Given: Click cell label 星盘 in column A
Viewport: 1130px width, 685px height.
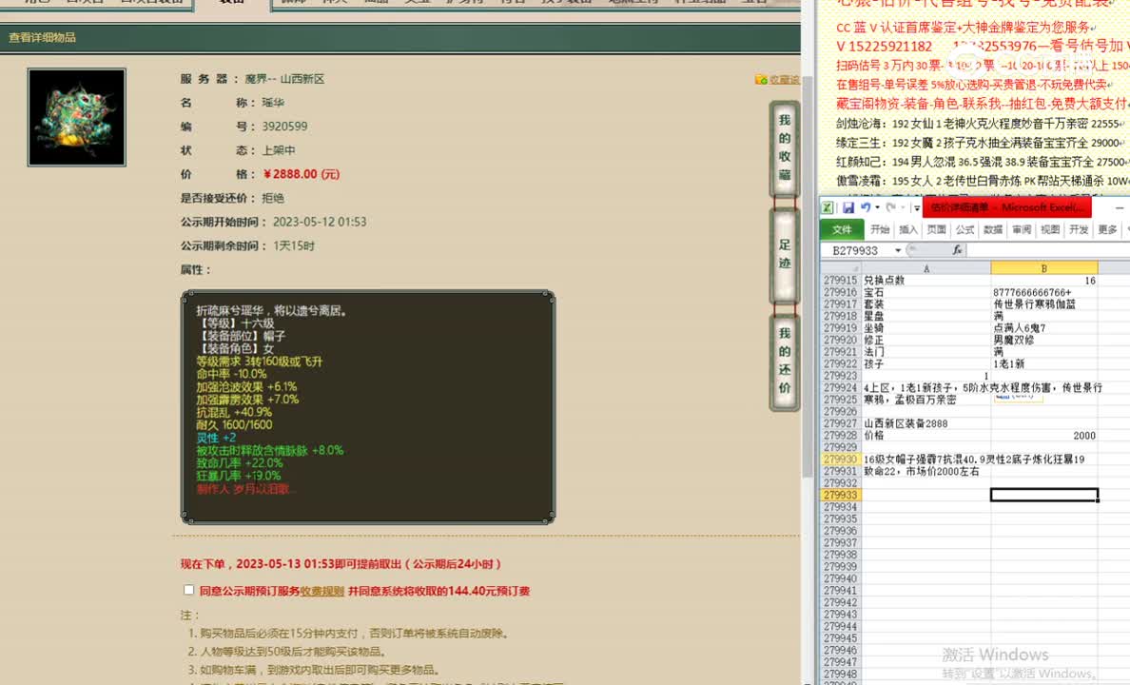Looking at the screenshot, I should click(926, 316).
